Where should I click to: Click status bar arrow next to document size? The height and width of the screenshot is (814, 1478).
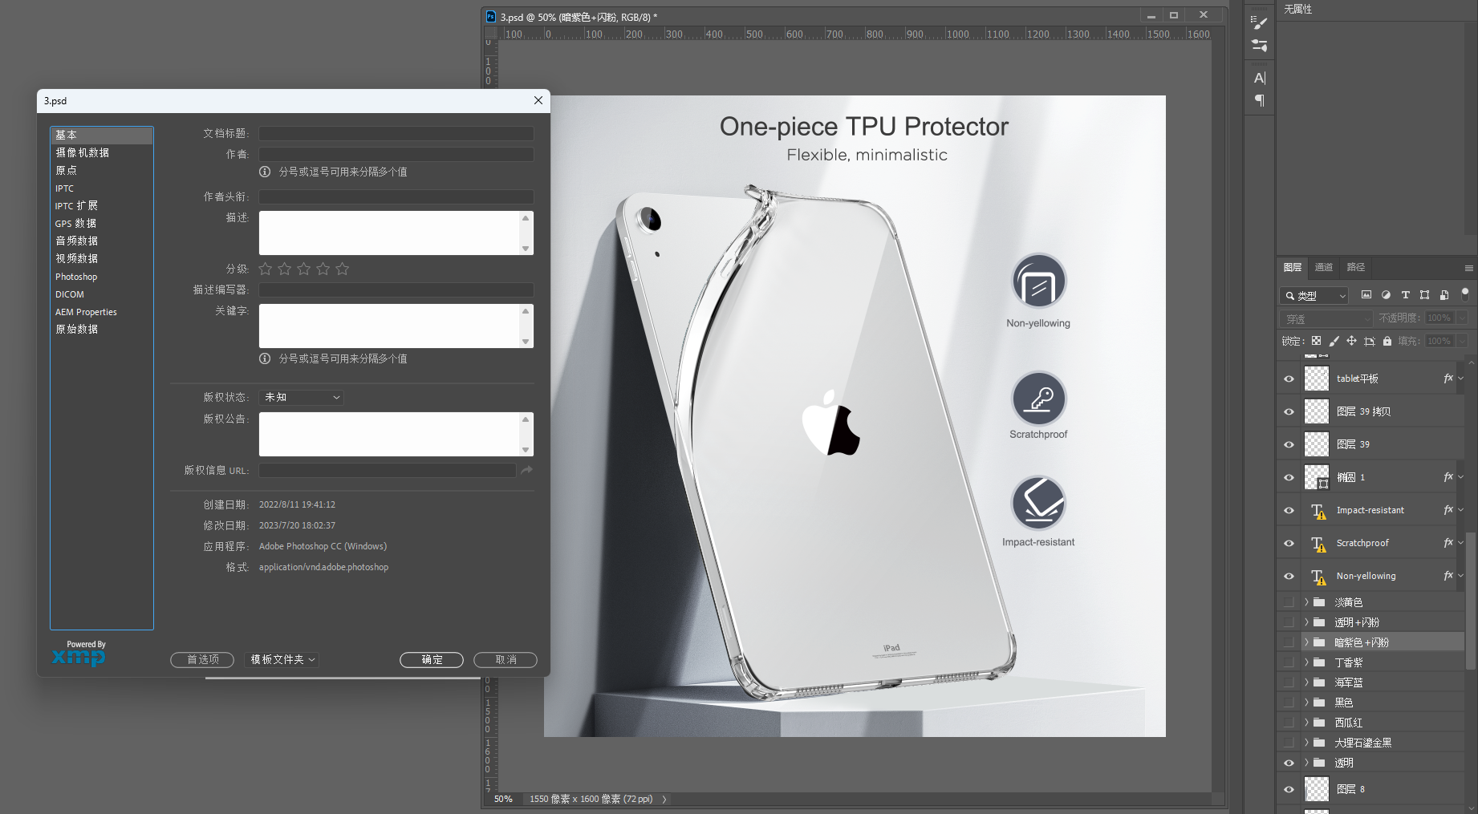click(x=664, y=800)
